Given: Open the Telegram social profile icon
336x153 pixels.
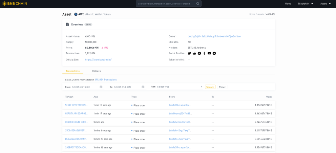Looking at the screenshot, I should pyautogui.click(x=214, y=53).
